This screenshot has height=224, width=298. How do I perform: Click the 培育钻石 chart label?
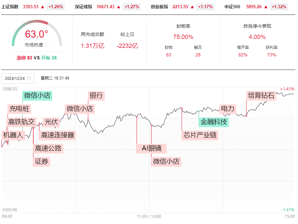pos(261,96)
